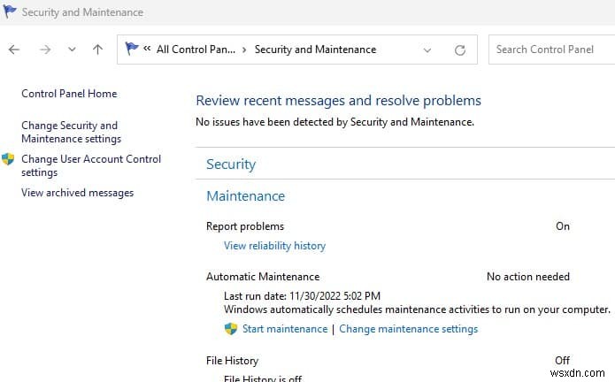Open Change maintenance settings
This screenshot has height=382, width=615.
(x=408, y=329)
